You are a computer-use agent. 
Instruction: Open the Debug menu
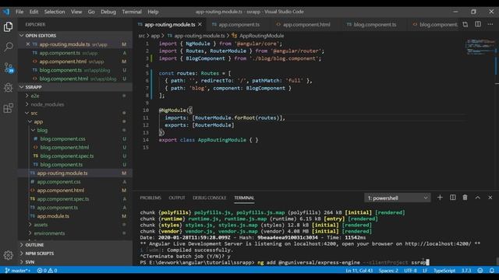(x=108, y=12)
